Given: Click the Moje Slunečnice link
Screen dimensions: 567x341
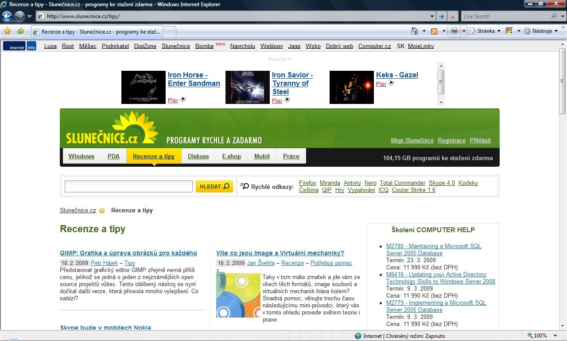Looking at the screenshot, I should (412, 140).
